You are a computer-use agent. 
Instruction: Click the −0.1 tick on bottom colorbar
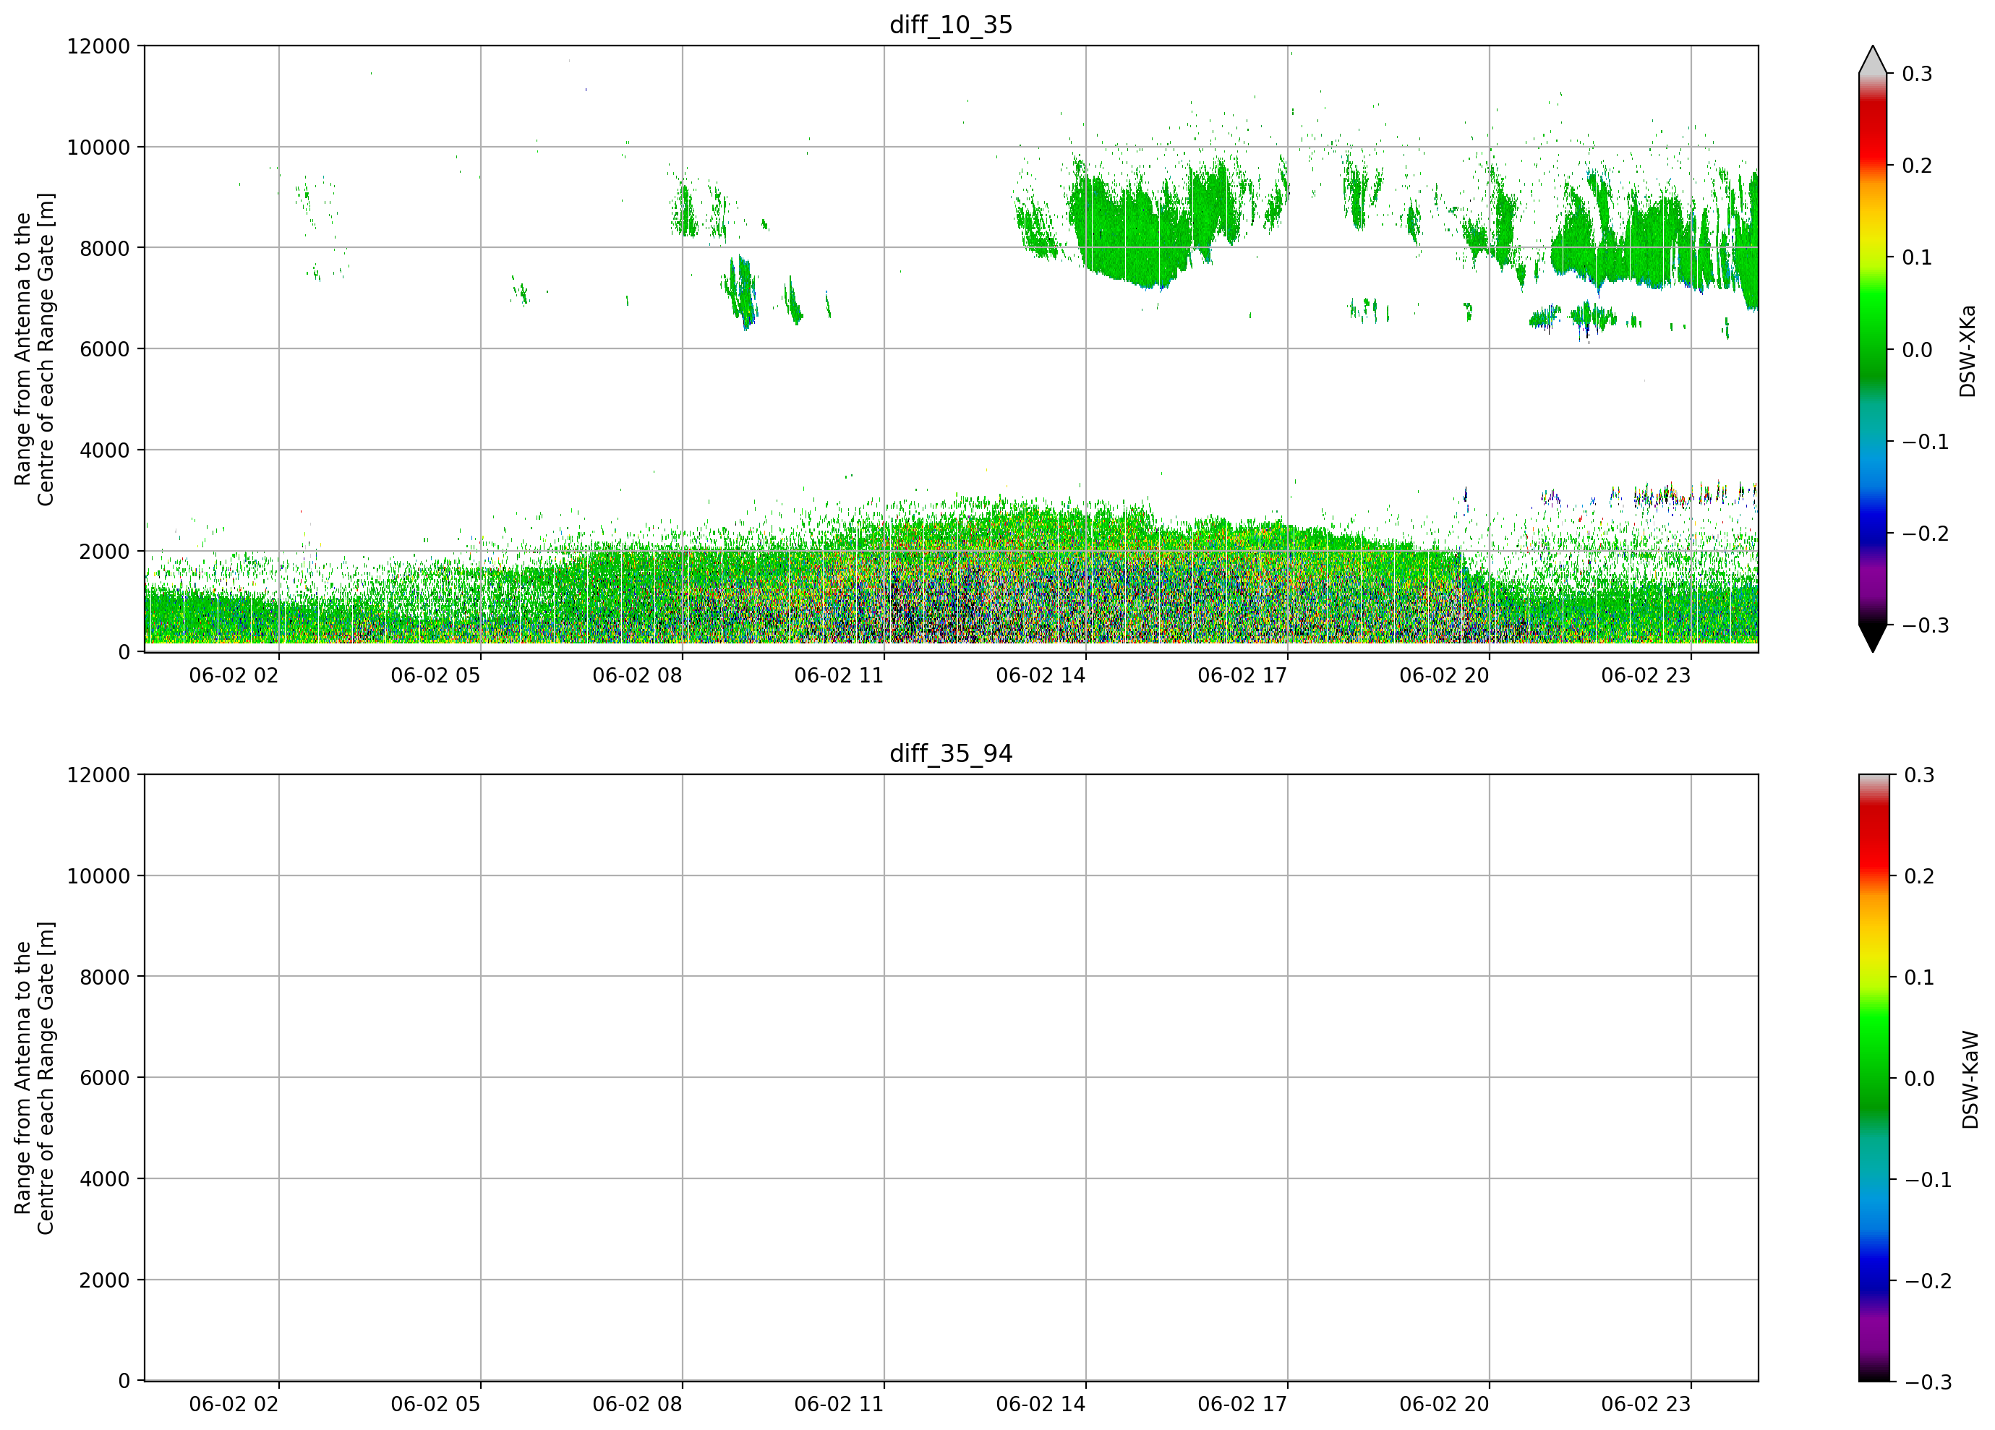click(x=1927, y=1181)
